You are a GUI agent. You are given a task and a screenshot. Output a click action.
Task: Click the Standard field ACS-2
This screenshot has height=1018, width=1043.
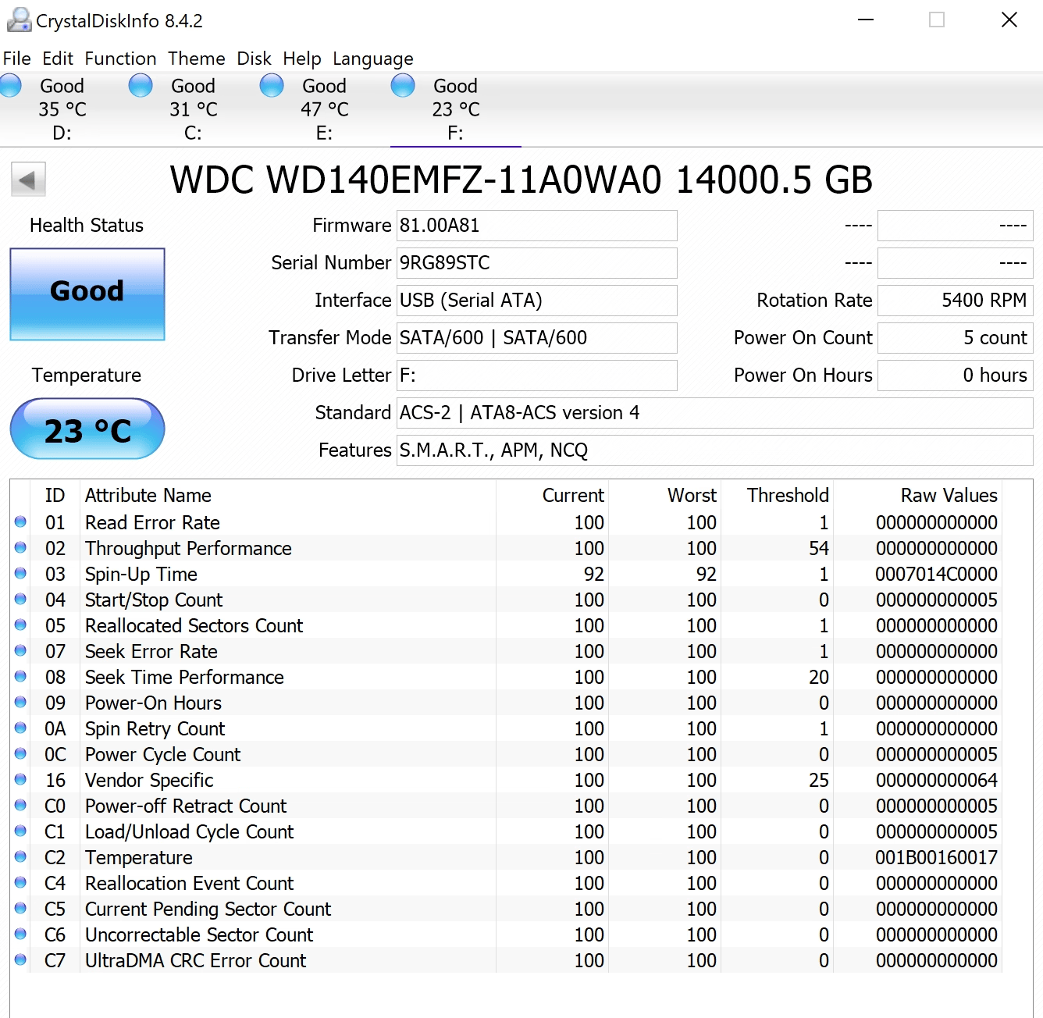pyautogui.click(x=715, y=413)
